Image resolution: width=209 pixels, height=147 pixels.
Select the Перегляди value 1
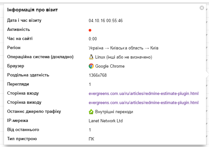(90, 85)
